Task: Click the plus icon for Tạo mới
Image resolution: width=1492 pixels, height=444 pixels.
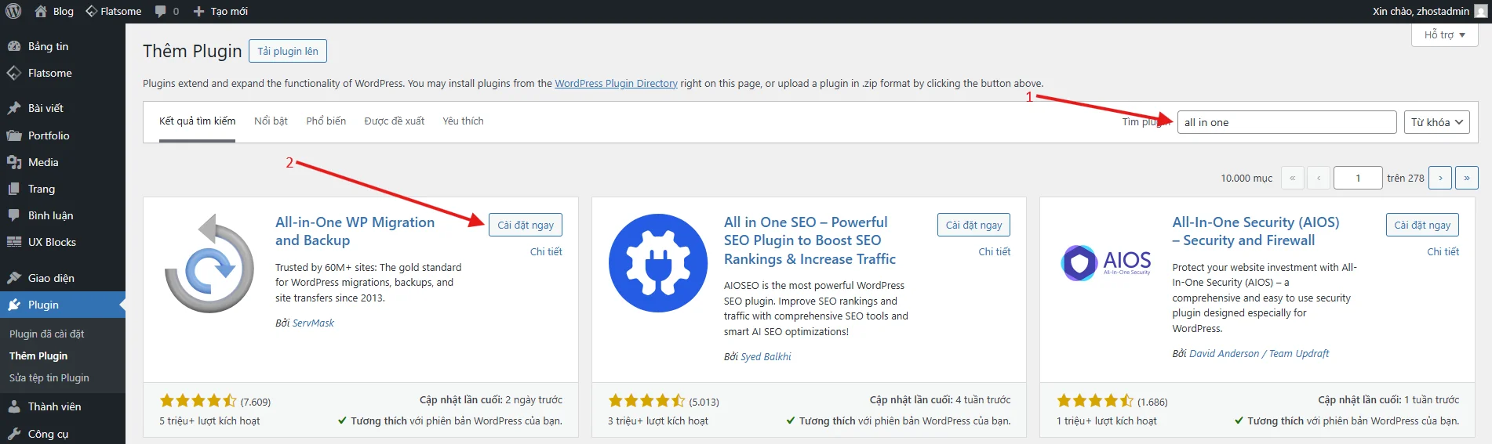Action: tap(198, 11)
